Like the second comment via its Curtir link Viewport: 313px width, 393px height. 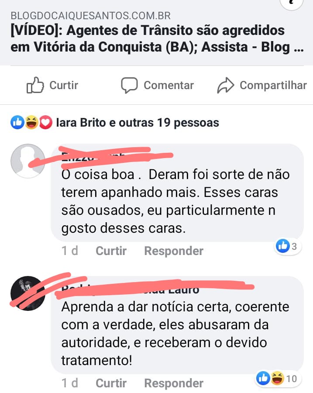pos(111,383)
